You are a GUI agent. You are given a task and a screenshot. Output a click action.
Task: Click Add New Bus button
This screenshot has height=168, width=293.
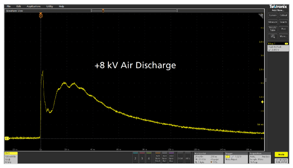pos(171,158)
